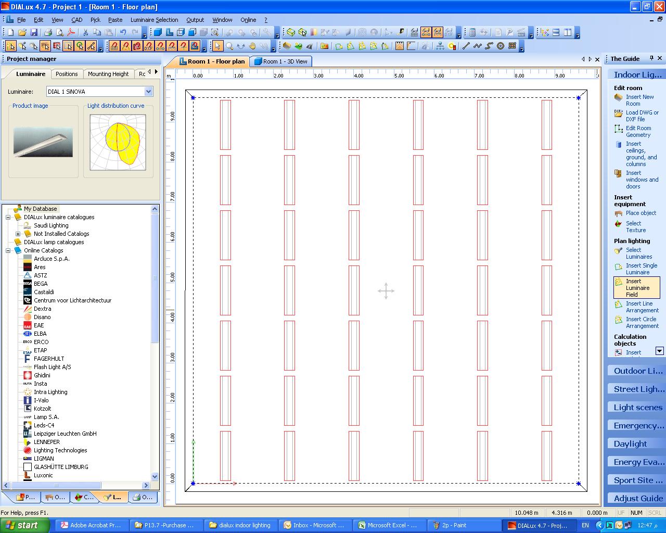666x533 pixels.
Task: Select Texture from the Guide panel
Action: (x=637, y=226)
